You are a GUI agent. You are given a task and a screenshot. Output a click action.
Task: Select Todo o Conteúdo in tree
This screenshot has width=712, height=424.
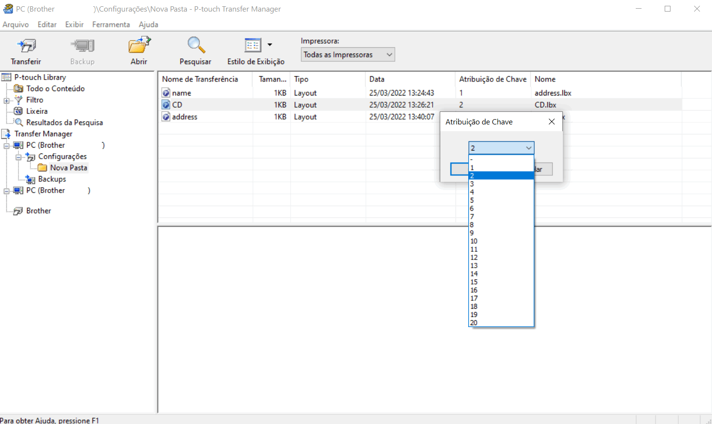coord(55,88)
